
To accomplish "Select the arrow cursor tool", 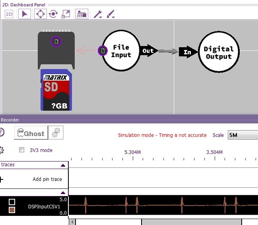I will [x=25, y=14].
